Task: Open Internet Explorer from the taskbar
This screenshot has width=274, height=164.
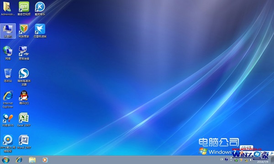Action: (19, 160)
